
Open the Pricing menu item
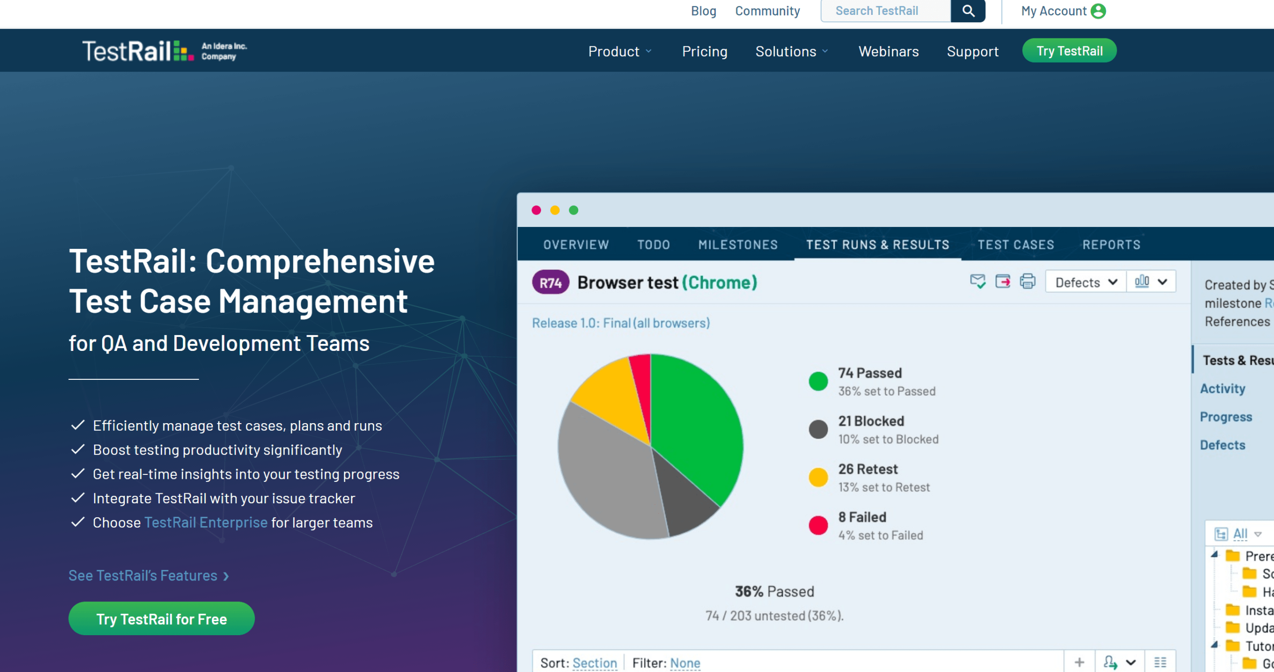pyautogui.click(x=705, y=51)
